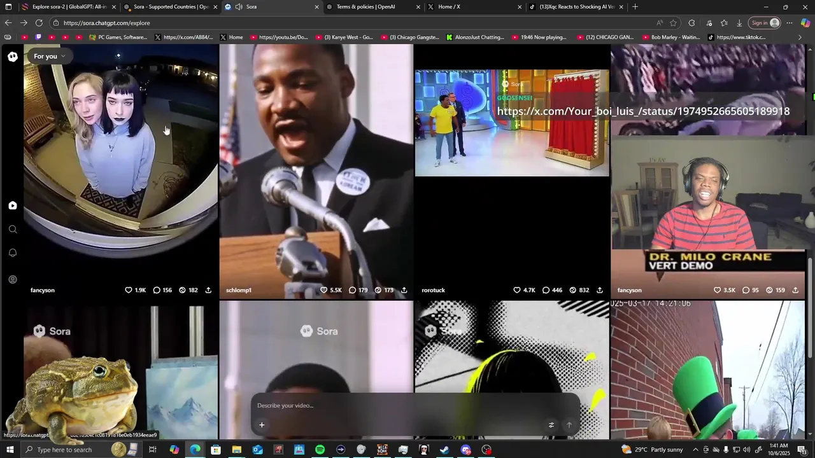Image resolution: width=815 pixels, height=458 pixels.
Task: Open the Edge Copilot sidebar icon
Action: (805, 23)
